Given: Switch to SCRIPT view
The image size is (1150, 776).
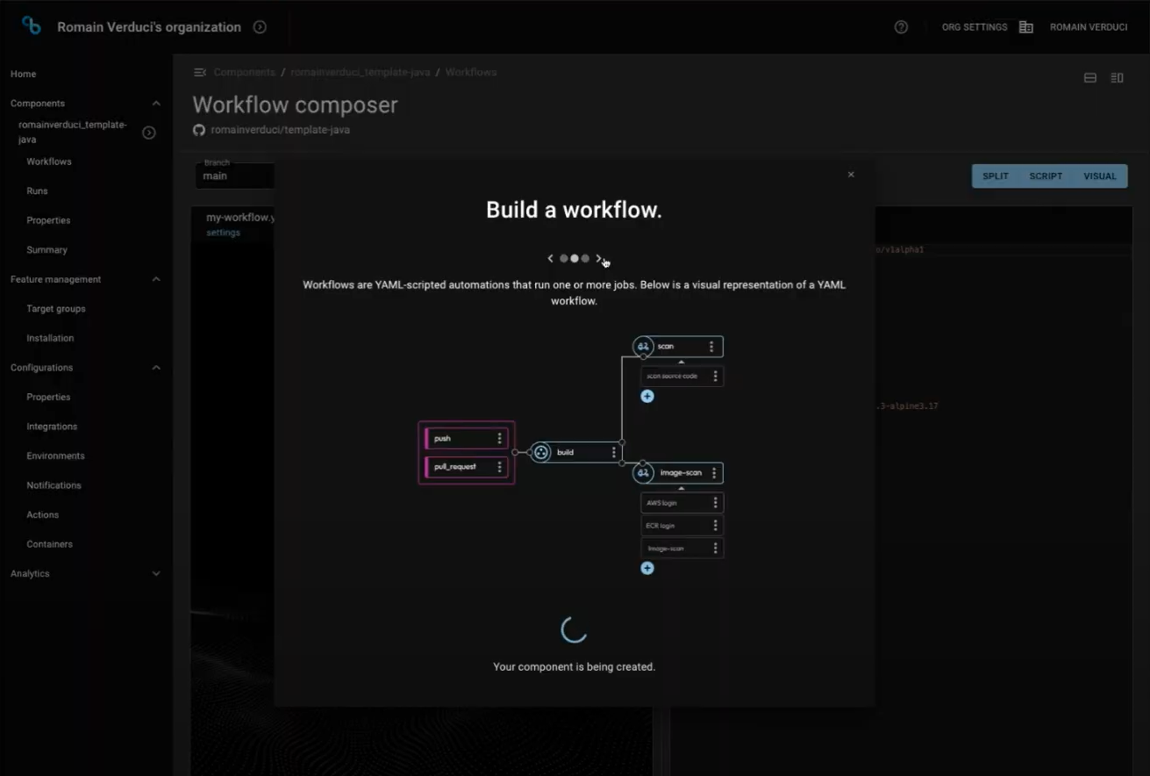Looking at the screenshot, I should point(1046,176).
